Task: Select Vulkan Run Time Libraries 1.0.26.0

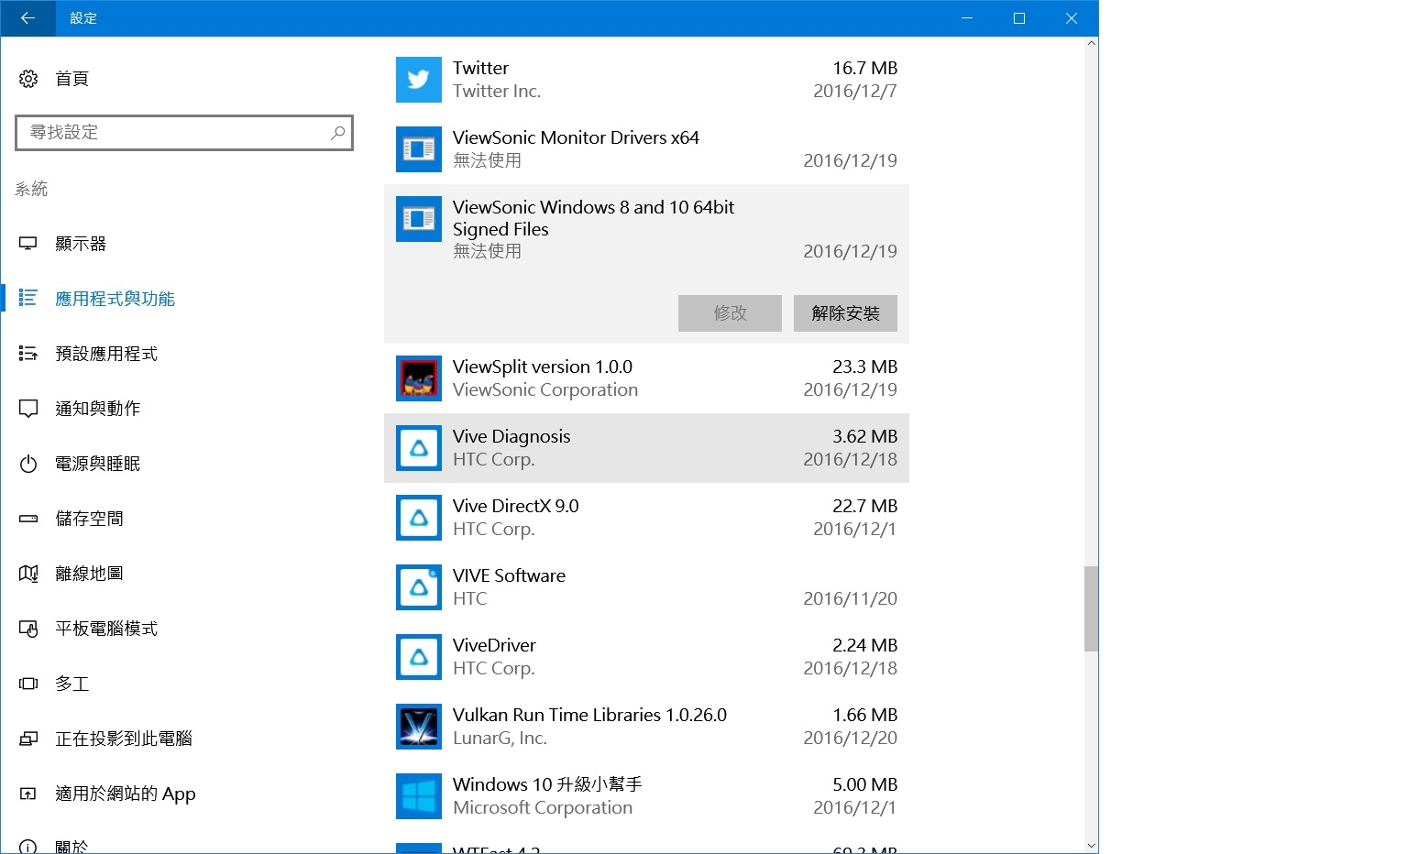Action: (646, 727)
